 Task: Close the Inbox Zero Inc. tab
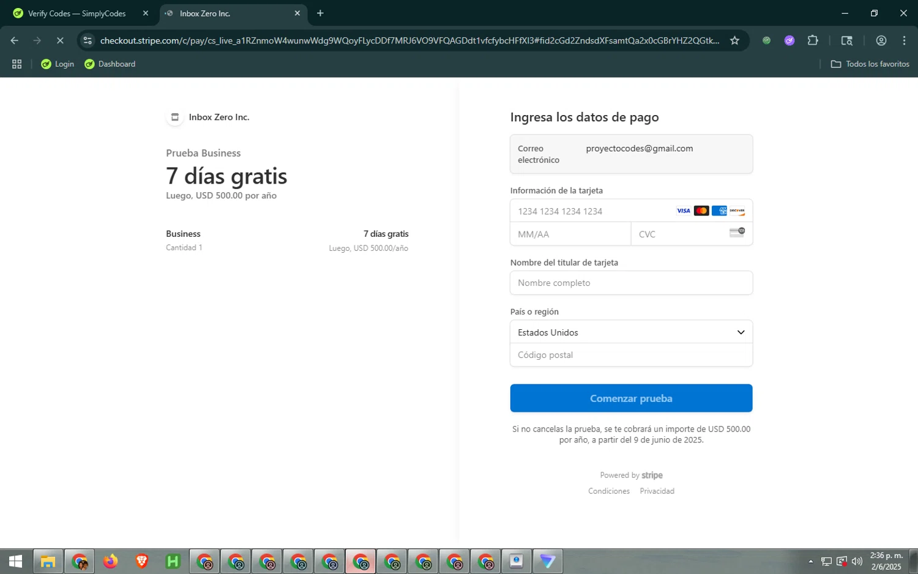point(297,13)
